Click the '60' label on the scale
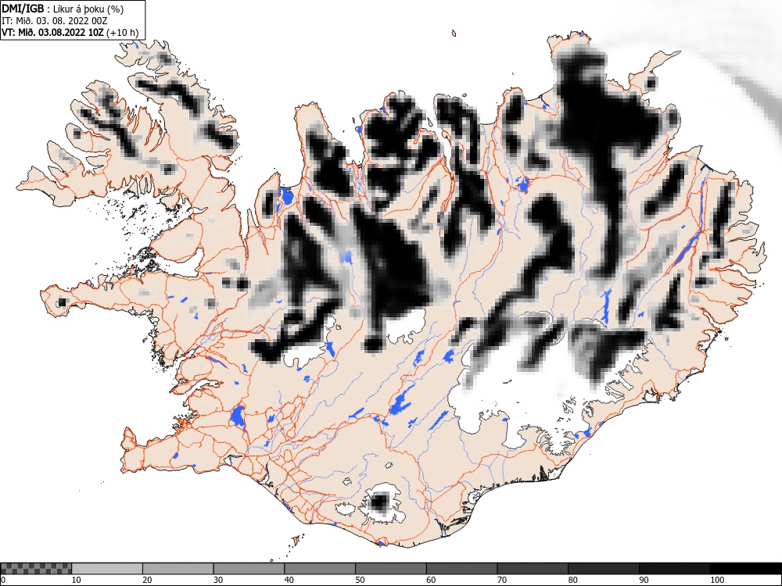 (x=431, y=580)
